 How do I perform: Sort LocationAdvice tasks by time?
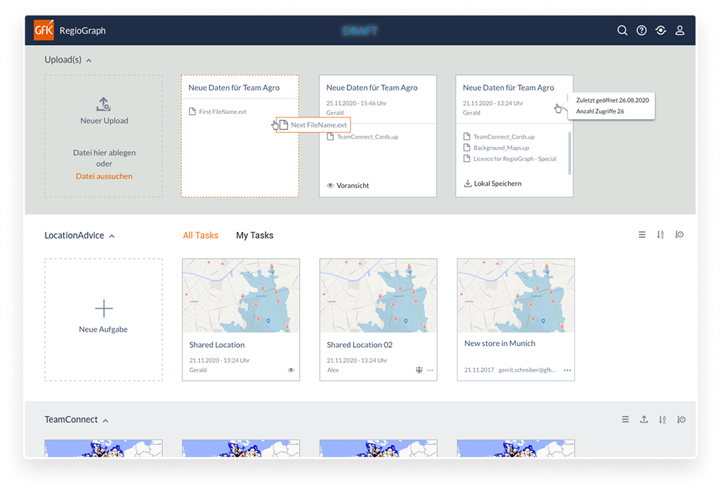click(679, 235)
